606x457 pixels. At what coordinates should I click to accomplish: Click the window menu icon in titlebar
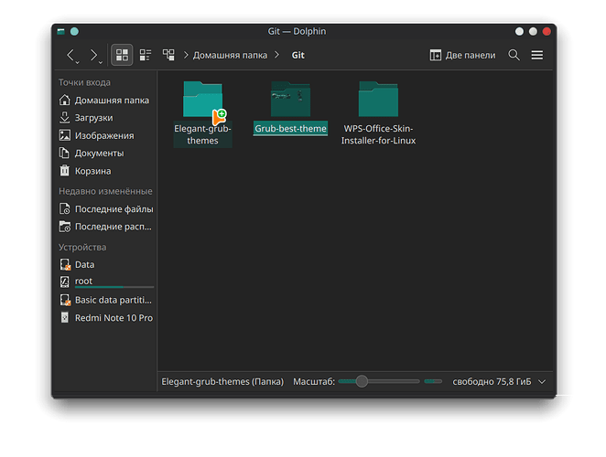pyautogui.click(x=60, y=31)
